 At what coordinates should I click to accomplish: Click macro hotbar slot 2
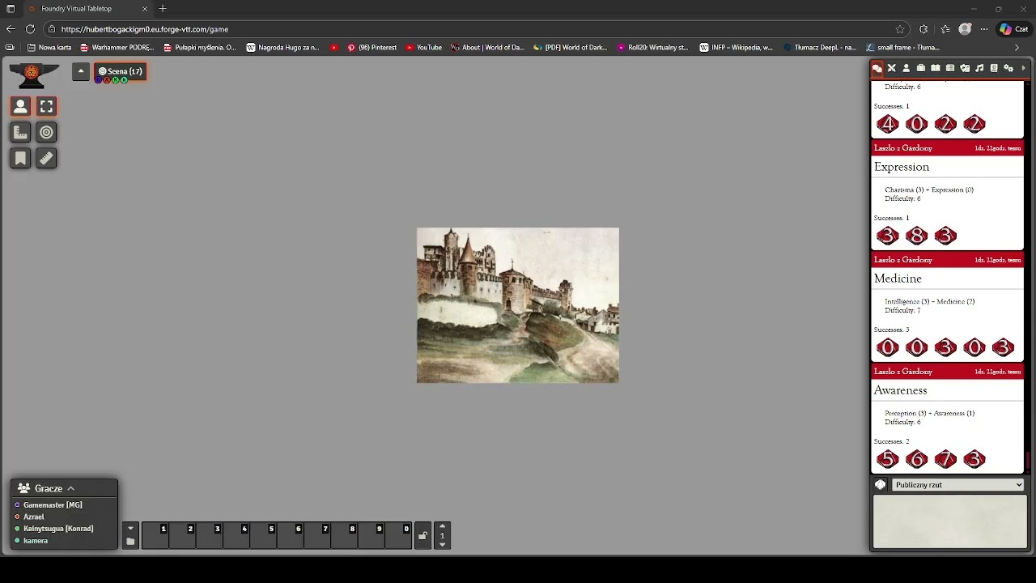click(182, 535)
